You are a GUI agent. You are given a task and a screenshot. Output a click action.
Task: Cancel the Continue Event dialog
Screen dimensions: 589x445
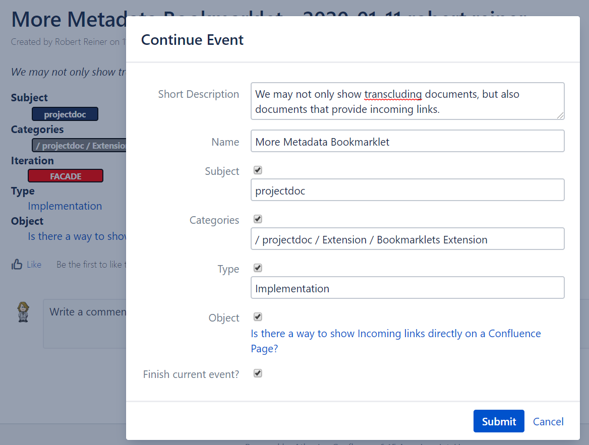click(x=548, y=421)
